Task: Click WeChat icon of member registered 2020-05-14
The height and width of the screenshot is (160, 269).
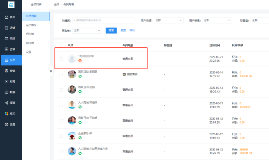Action: 80,76
